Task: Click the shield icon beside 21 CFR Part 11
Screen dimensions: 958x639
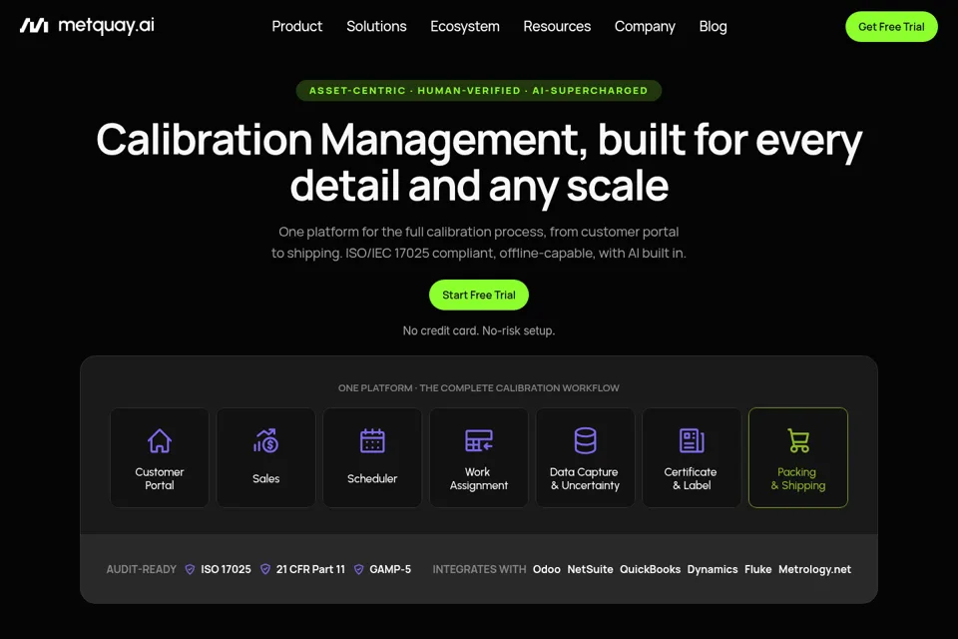Action: (x=265, y=569)
